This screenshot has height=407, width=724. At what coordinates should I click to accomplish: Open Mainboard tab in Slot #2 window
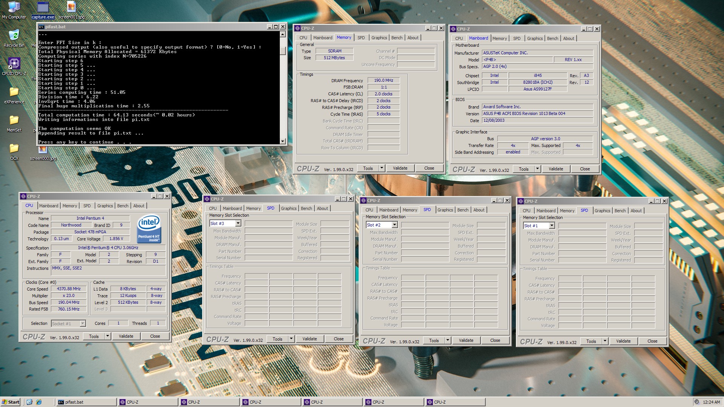[x=389, y=210]
